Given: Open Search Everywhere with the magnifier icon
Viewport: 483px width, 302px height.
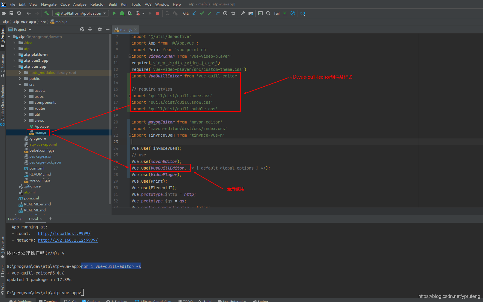Looking at the screenshot, I should click(268, 13).
